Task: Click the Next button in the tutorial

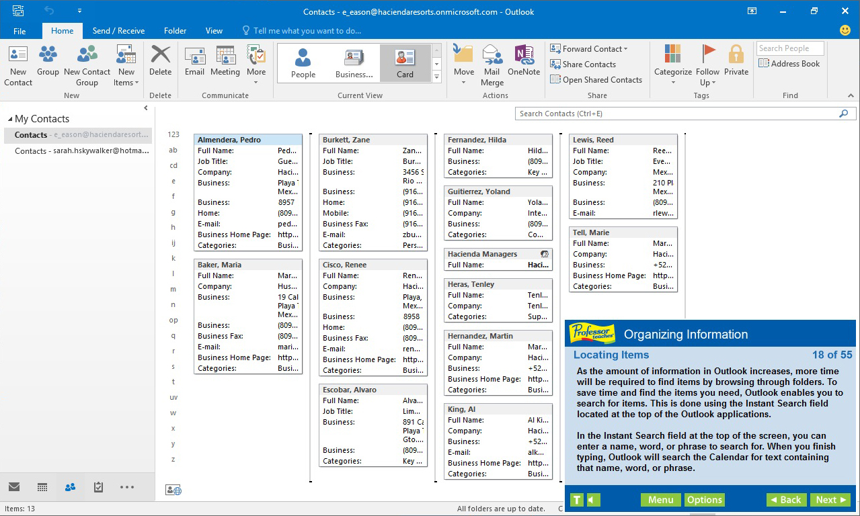Action: (x=830, y=500)
